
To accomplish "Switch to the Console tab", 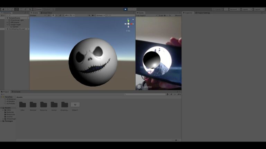I will 16,92.
